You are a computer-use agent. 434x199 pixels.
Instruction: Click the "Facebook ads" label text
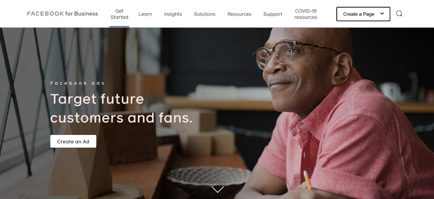click(77, 83)
